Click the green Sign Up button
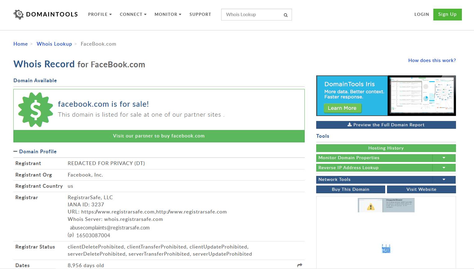This screenshot has width=474, height=269. click(x=447, y=15)
